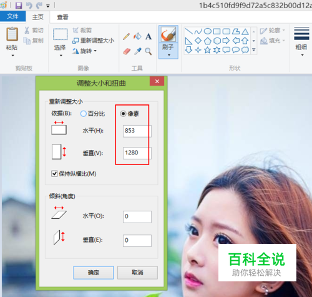Select the right arrow shape
The height and width of the screenshot is (297, 312).
(227, 41)
